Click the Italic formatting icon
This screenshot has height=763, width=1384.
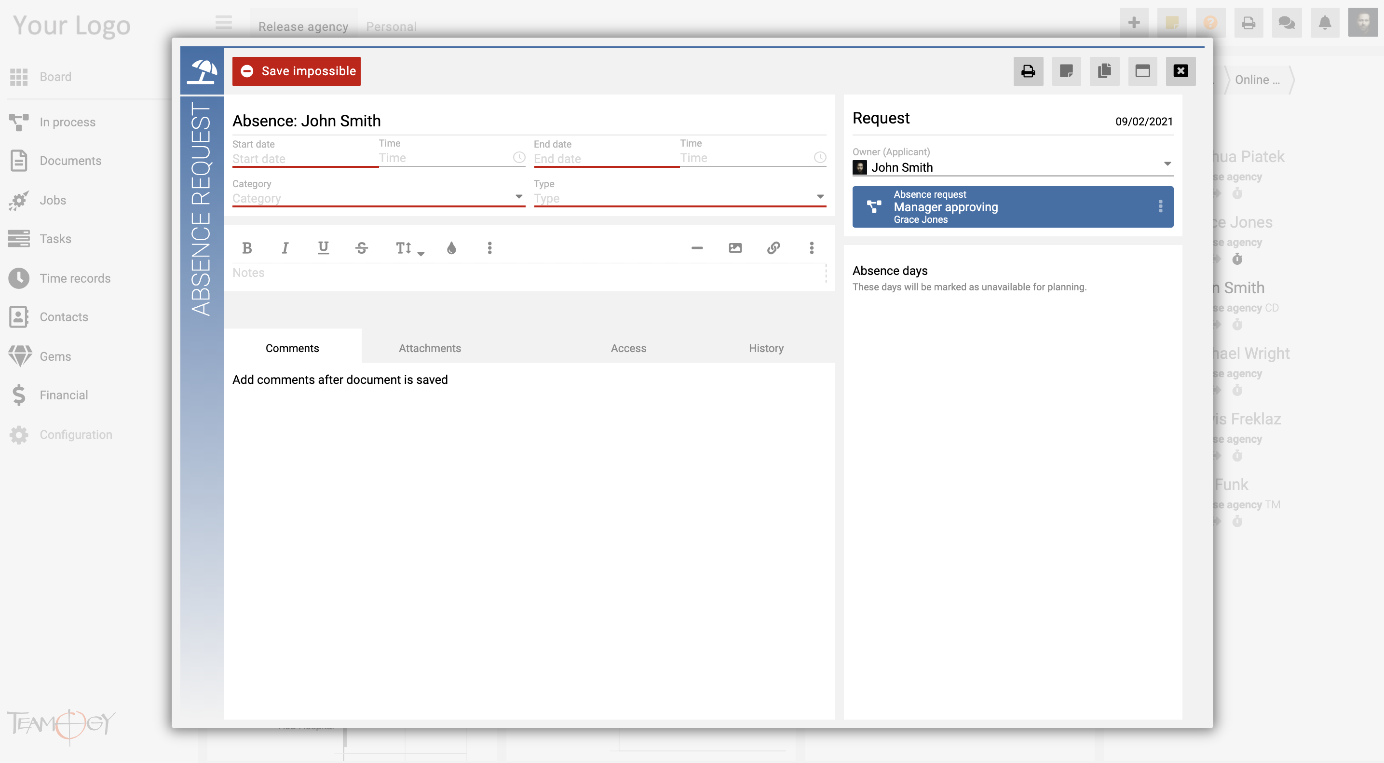click(285, 247)
